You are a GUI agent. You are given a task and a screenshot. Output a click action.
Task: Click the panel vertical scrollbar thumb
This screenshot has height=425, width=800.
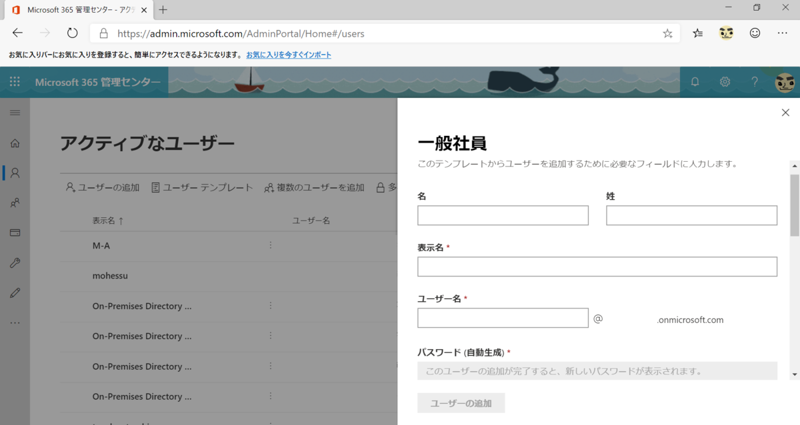pyautogui.click(x=795, y=205)
